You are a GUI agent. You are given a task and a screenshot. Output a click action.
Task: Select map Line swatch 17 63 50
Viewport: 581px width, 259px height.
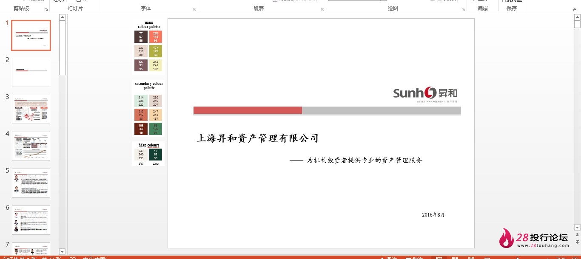[156, 155]
